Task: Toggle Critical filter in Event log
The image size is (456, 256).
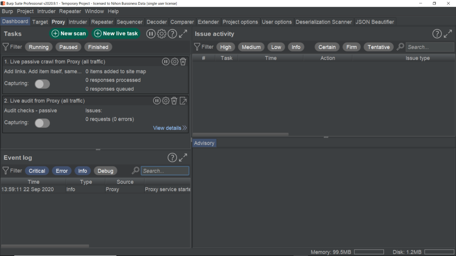Action: point(37,171)
